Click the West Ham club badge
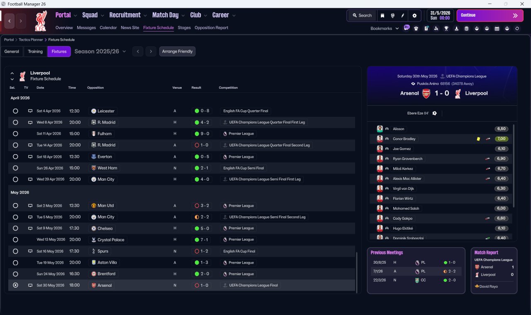This screenshot has height=315, width=531. click(x=94, y=168)
